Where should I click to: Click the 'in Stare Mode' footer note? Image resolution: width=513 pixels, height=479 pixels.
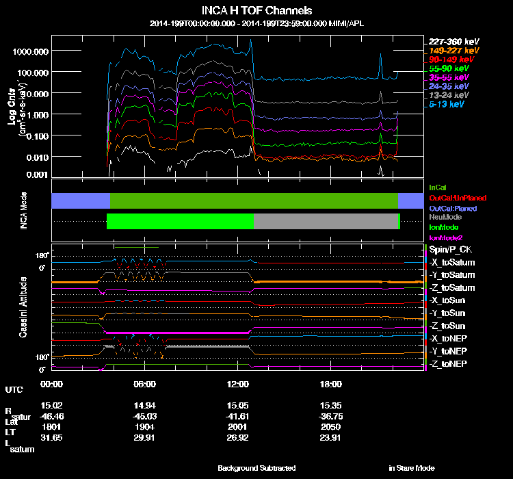pos(412,468)
